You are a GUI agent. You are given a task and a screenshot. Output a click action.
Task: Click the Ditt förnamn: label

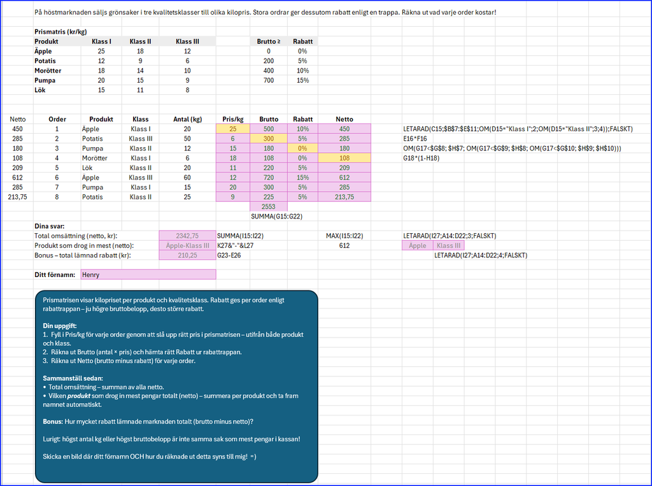(x=55, y=275)
